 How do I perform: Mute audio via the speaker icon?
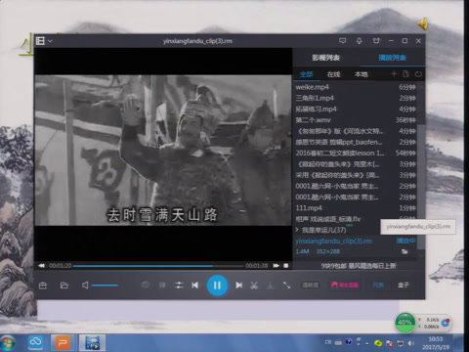click(85, 286)
